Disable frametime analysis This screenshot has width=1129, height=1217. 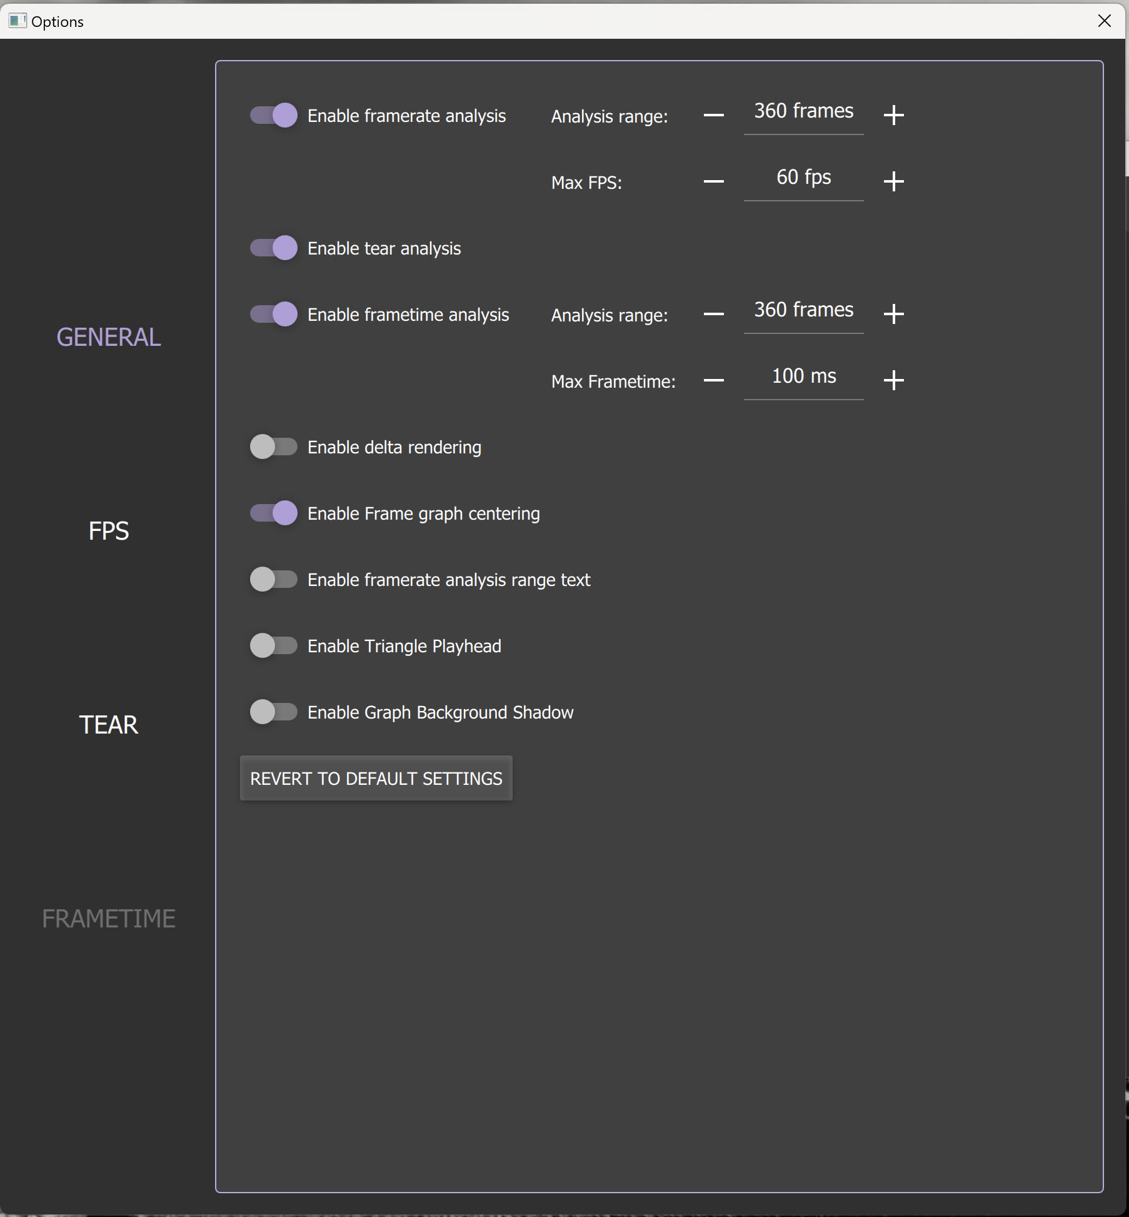[273, 314]
